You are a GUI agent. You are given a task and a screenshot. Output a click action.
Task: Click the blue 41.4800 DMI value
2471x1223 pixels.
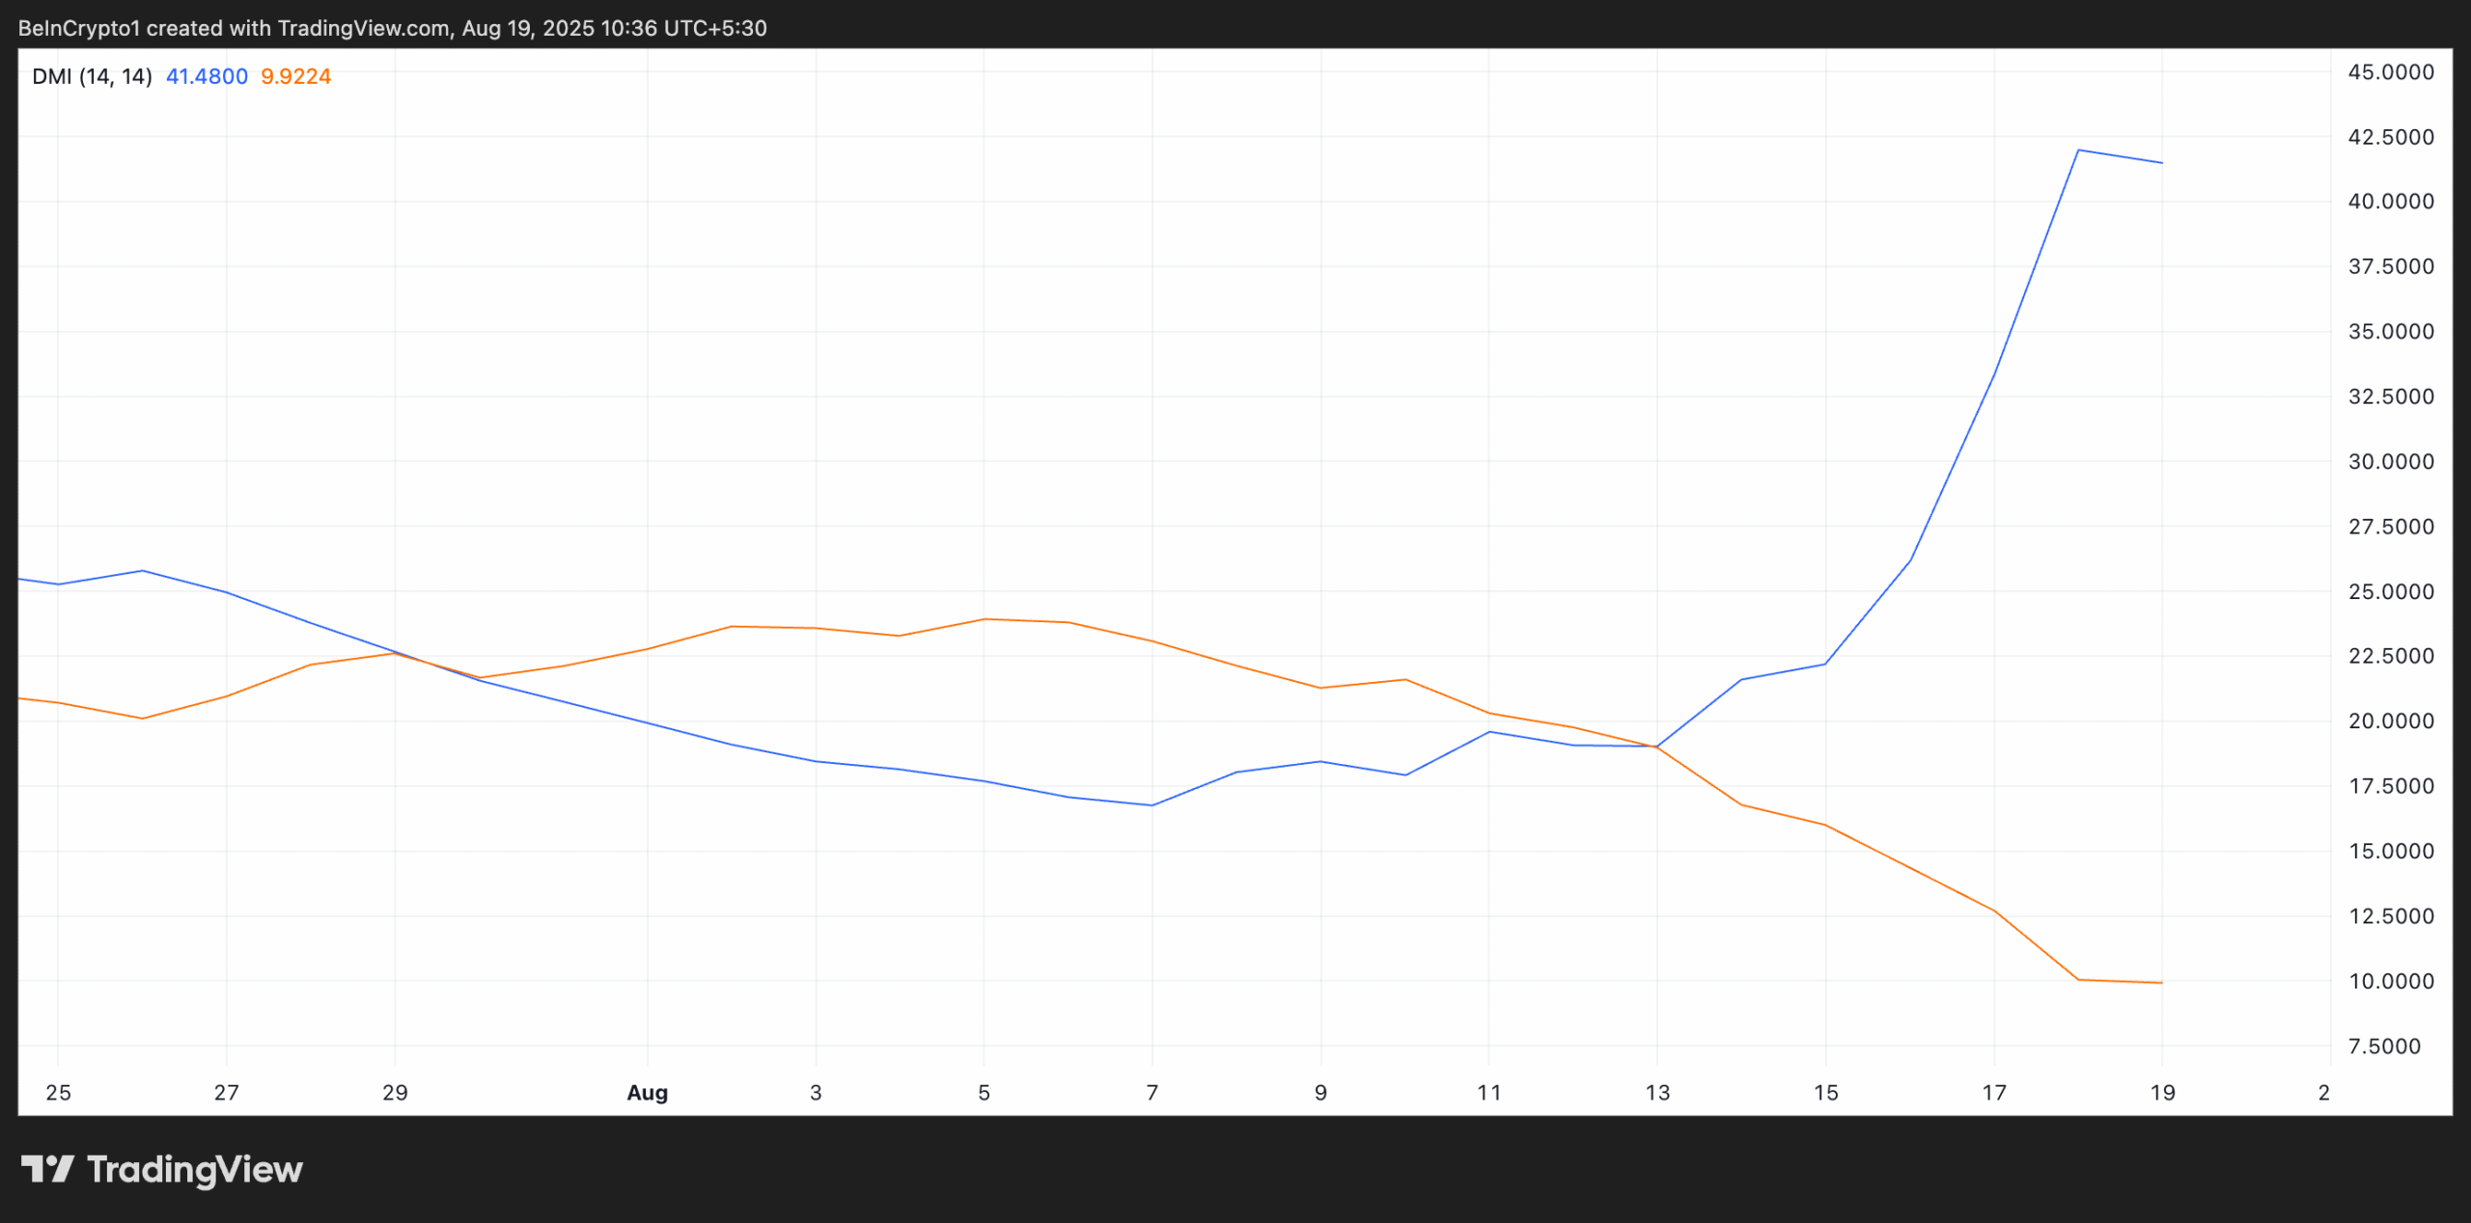207,76
